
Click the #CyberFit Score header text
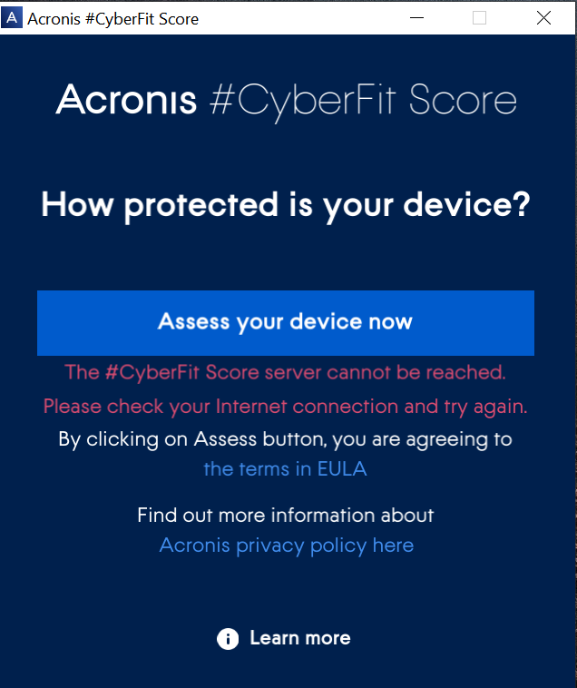coord(363,101)
